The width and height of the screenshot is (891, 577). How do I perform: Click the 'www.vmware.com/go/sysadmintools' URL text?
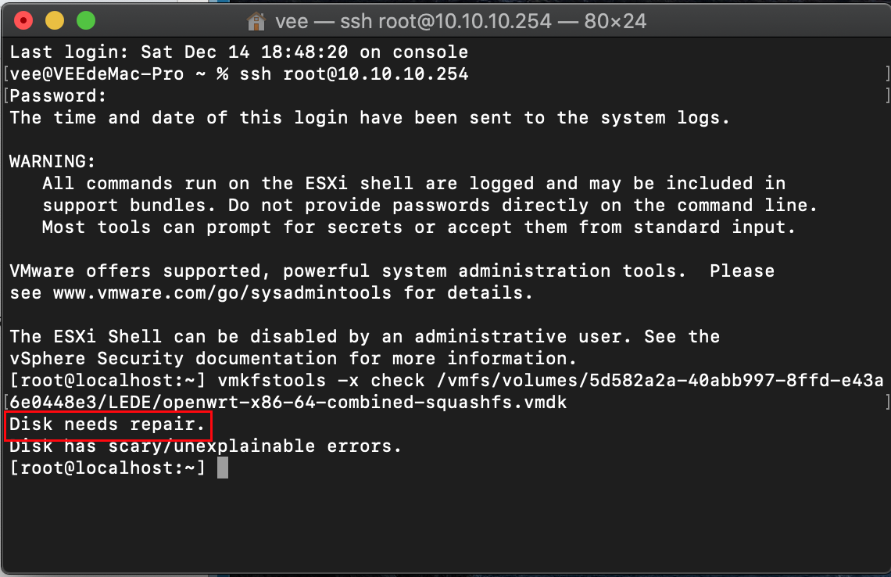click(222, 293)
